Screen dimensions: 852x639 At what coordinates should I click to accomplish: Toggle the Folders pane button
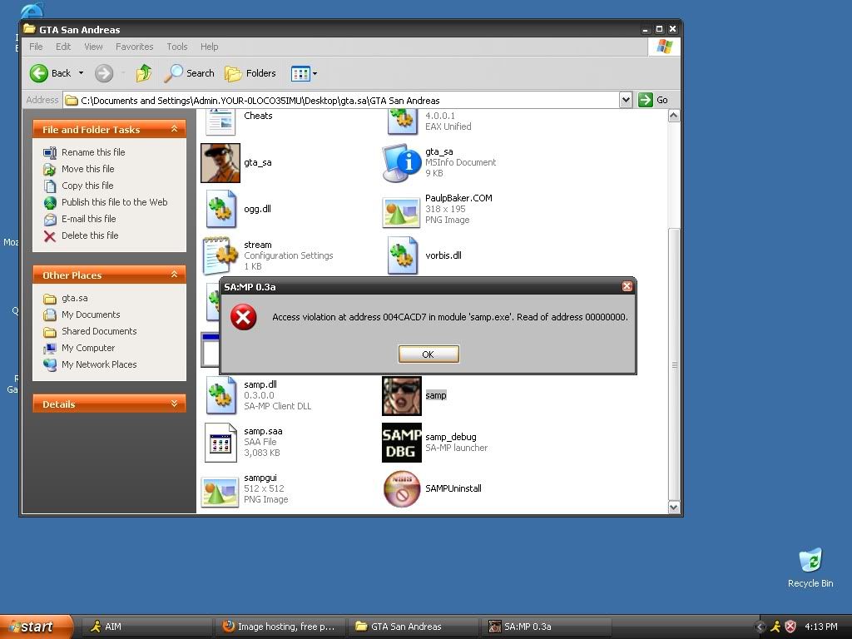click(x=250, y=73)
